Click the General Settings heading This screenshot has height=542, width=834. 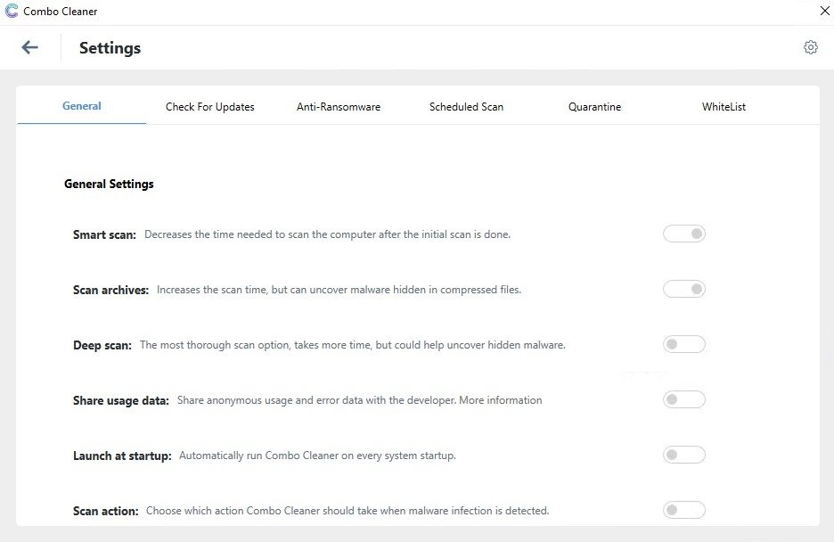click(x=109, y=184)
